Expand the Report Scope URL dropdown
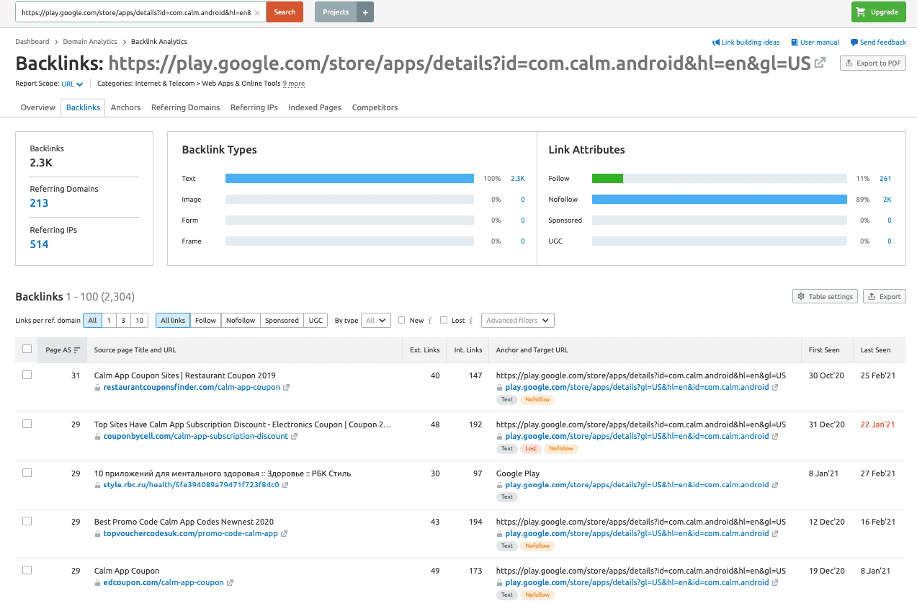Image resolution: width=917 pixels, height=601 pixels. pyautogui.click(x=72, y=84)
